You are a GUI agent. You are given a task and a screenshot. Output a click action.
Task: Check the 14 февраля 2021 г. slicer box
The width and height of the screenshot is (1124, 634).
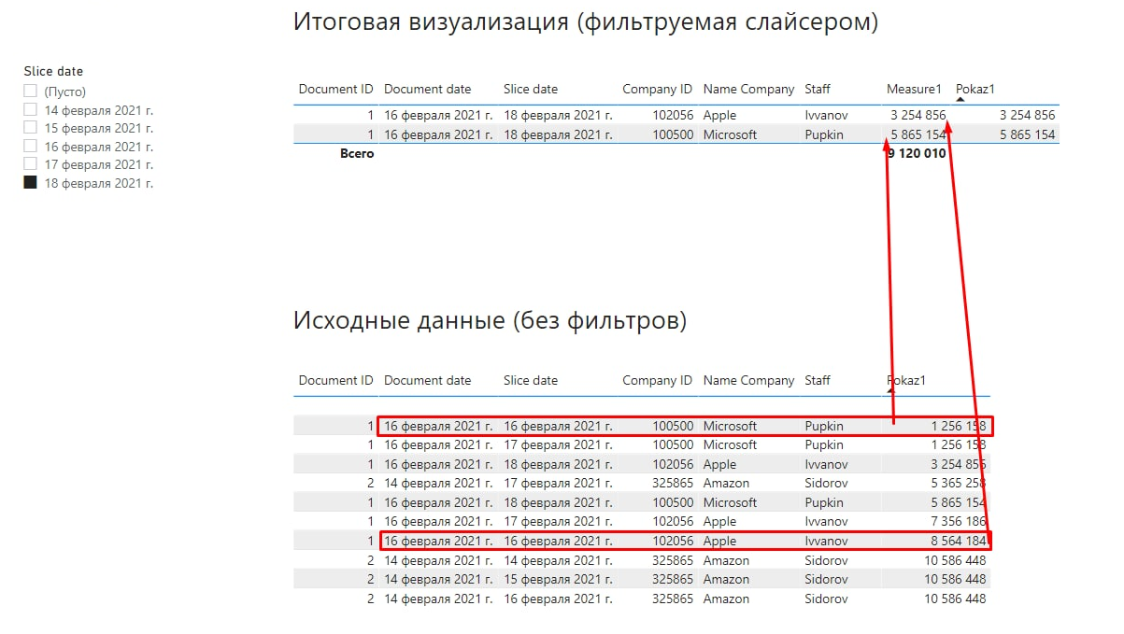[x=30, y=109]
